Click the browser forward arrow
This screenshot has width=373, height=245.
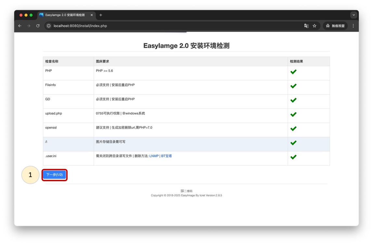click(29, 26)
